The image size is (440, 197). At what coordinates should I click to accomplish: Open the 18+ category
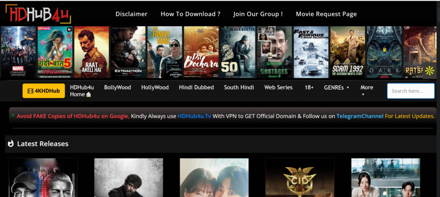(309, 87)
